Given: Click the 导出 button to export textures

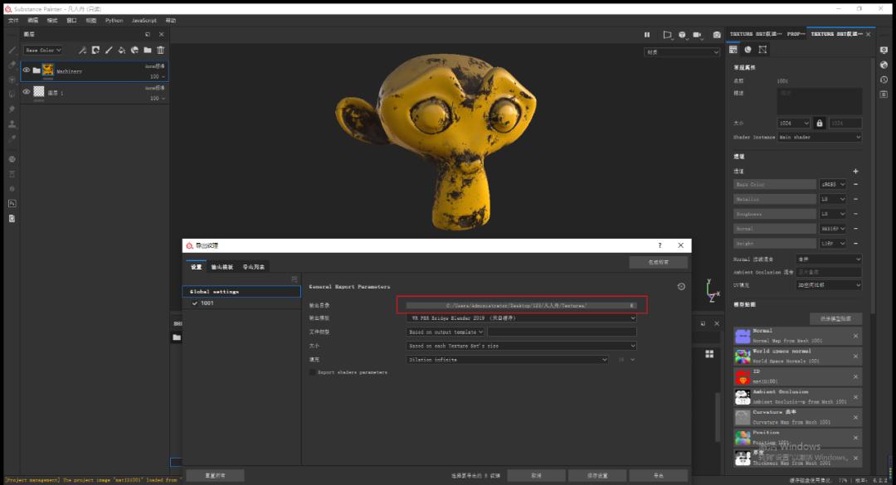Looking at the screenshot, I should point(660,475).
